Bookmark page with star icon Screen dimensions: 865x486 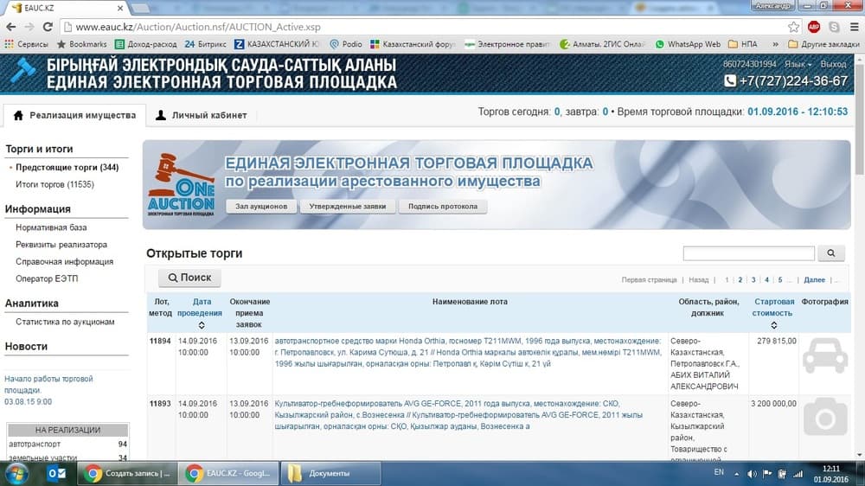coord(793,27)
